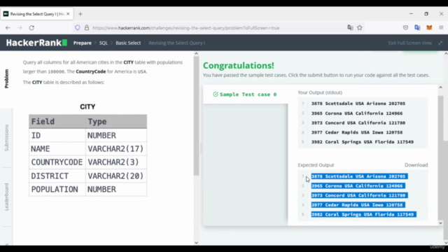Click the shield tracking protection icon

coord(78,28)
